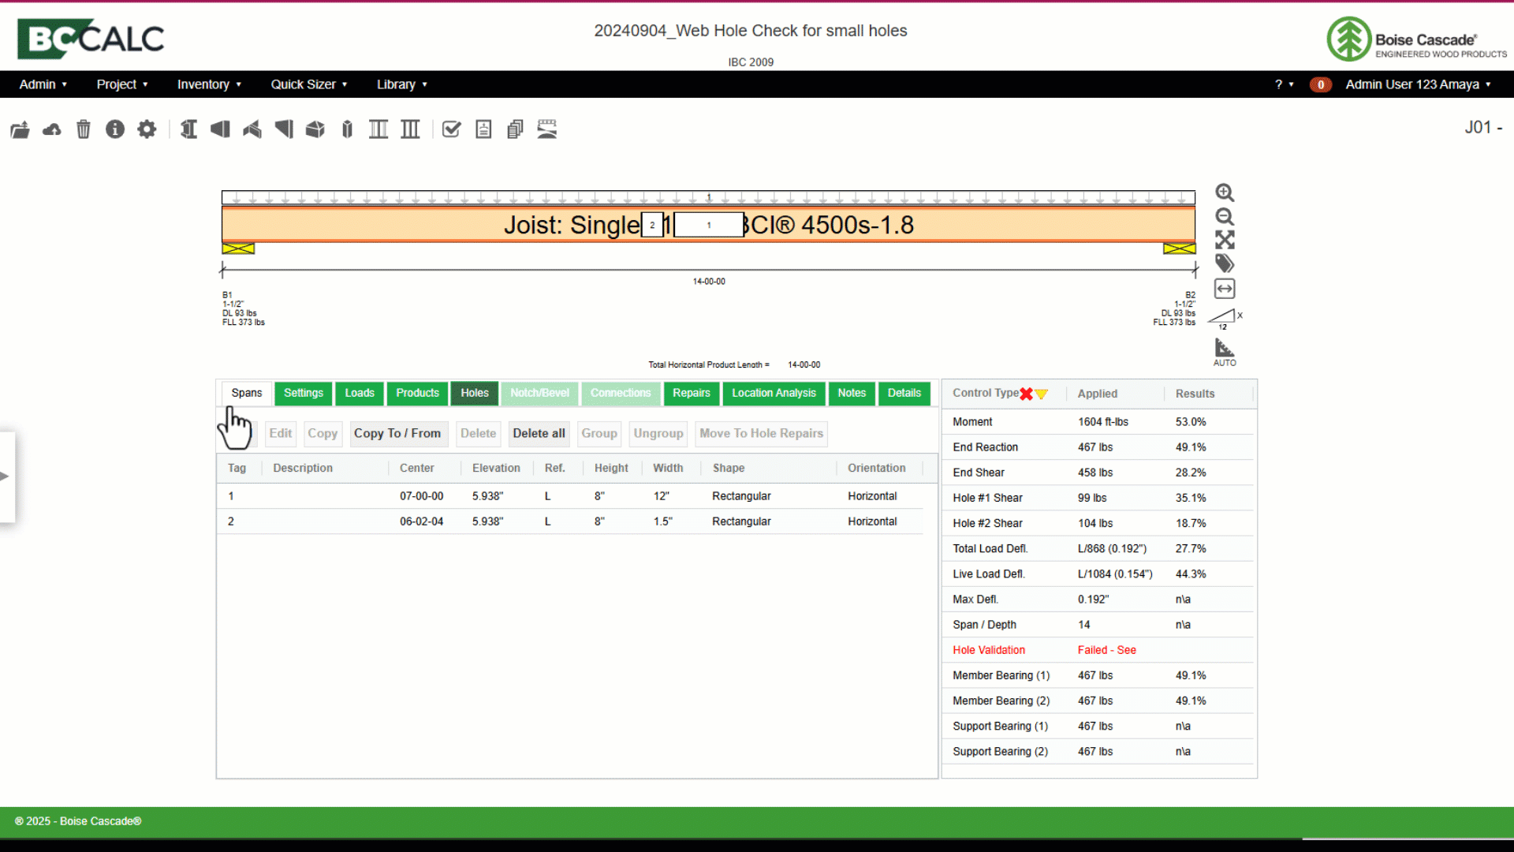Click the left B1 bearing support marker
1514x852 pixels.
click(x=238, y=248)
